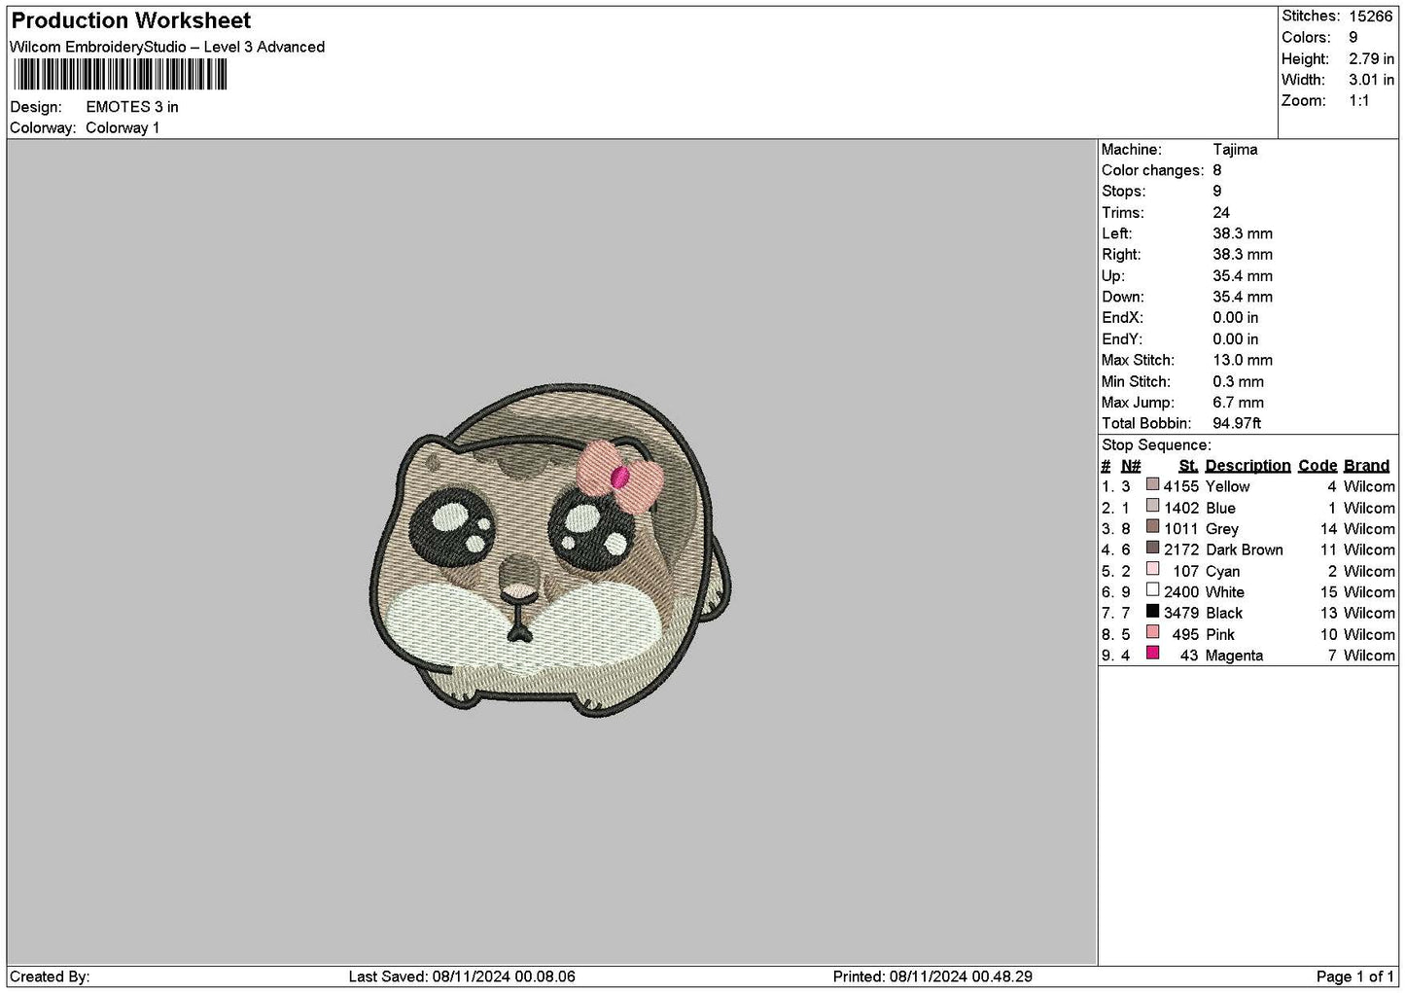Click the 'Cyan' description text
The image size is (1405, 993).
pos(1222,571)
